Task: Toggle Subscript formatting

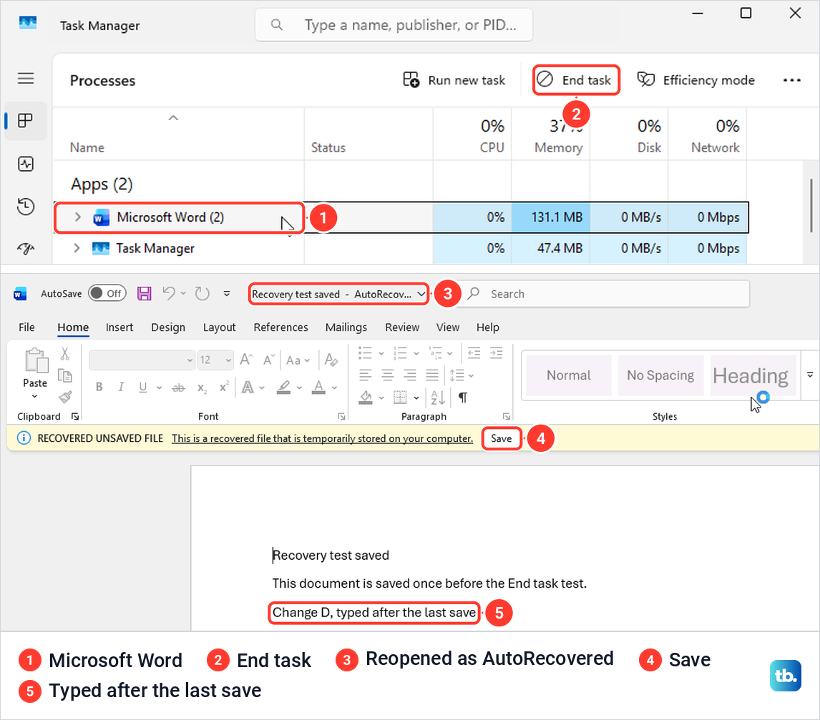Action: point(202,388)
